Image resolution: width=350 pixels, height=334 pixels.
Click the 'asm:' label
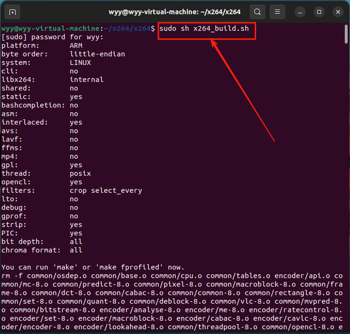pos(9,114)
